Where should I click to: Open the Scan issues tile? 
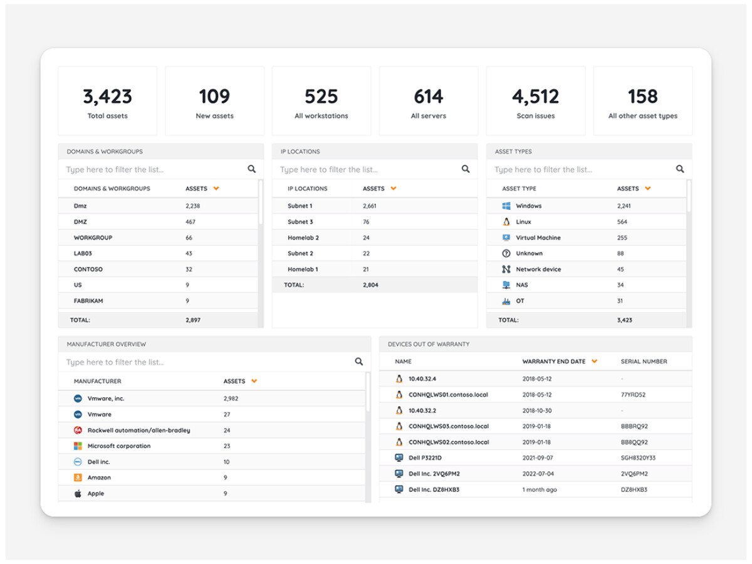click(x=536, y=102)
